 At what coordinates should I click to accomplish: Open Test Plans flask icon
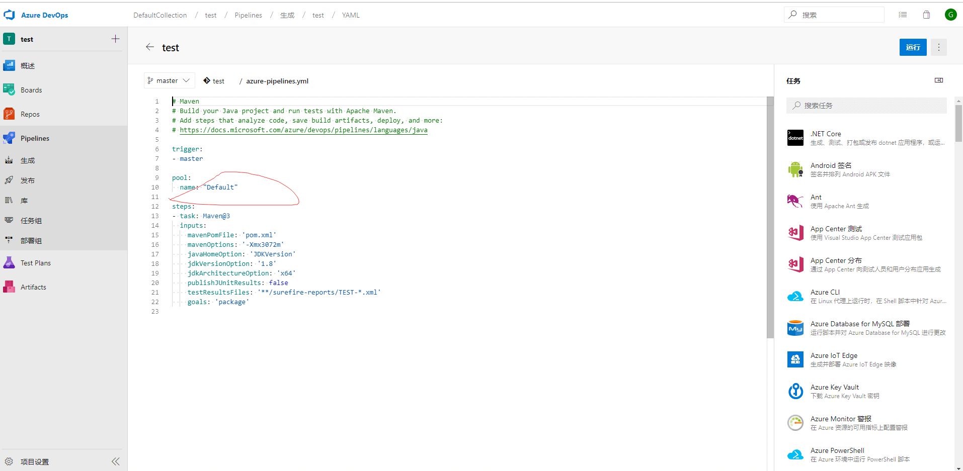click(9, 263)
